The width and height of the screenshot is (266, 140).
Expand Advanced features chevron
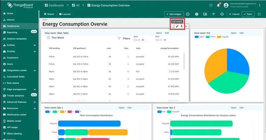pyautogui.click(x=35, y=102)
